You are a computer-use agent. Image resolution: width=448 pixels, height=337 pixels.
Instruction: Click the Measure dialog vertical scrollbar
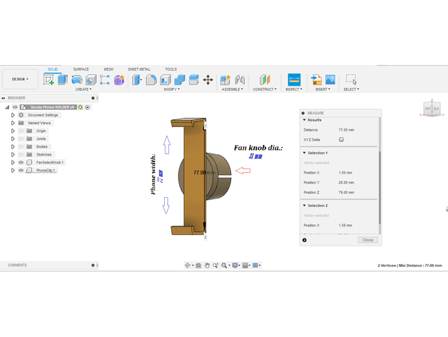380,187
